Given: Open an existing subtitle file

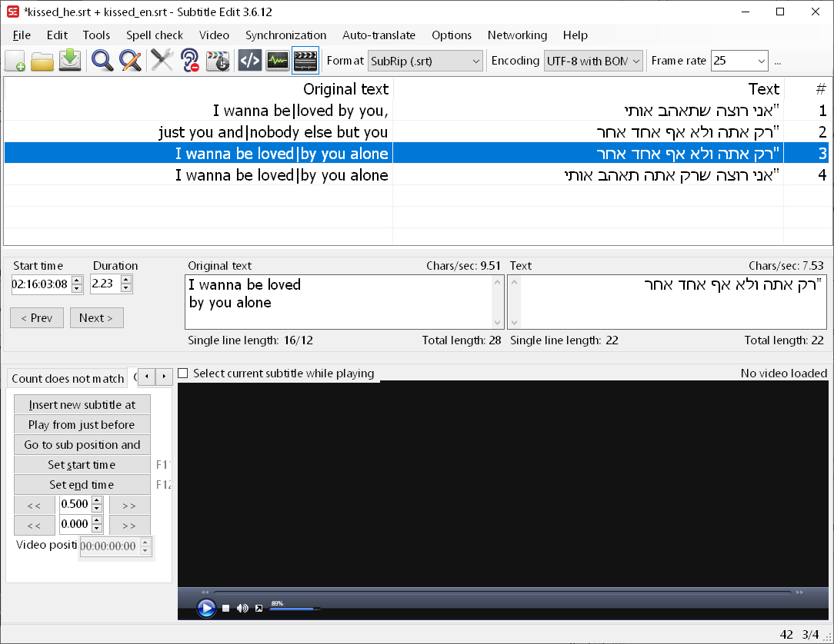Looking at the screenshot, I should [x=42, y=61].
